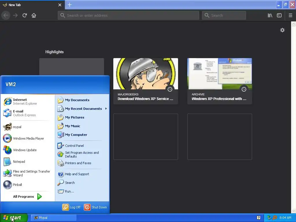
Task: Click the browser forward arrow
Action: coord(15,15)
